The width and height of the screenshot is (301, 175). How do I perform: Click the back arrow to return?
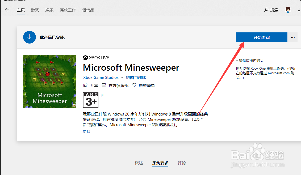[7, 10]
